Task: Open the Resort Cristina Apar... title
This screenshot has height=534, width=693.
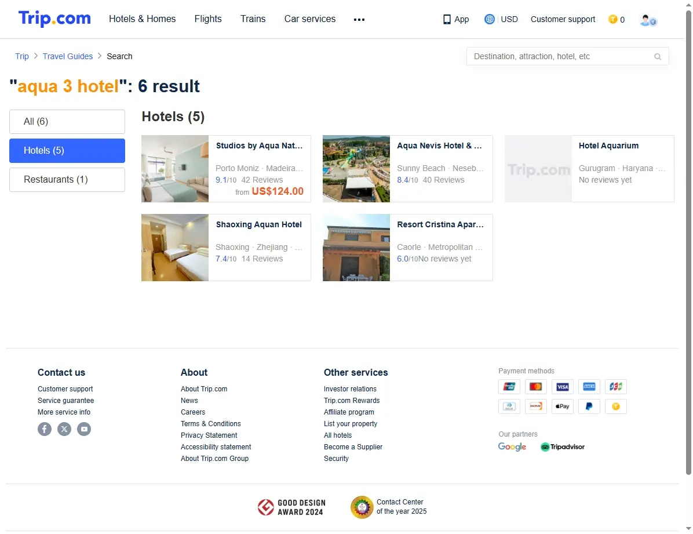Action: 440,224
